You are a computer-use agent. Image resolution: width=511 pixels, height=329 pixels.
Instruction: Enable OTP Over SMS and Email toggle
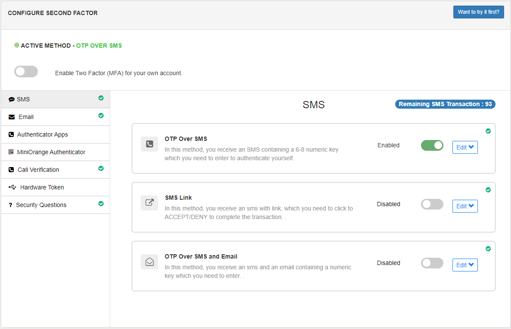pyautogui.click(x=432, y=263)
